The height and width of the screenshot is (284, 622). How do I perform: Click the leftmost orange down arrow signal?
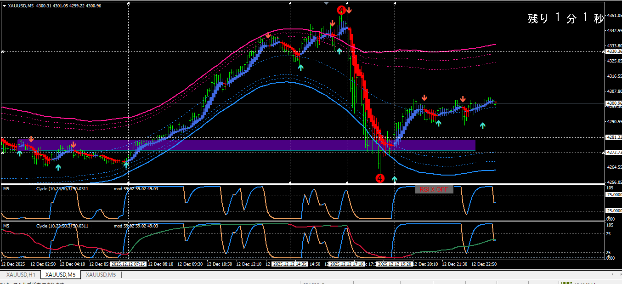point(31,139)
